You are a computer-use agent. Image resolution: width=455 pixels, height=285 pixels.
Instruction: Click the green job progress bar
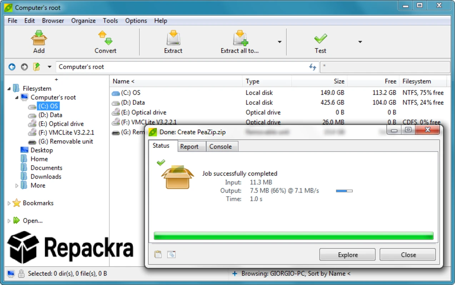pyautogui.click(x=294, y=236)
